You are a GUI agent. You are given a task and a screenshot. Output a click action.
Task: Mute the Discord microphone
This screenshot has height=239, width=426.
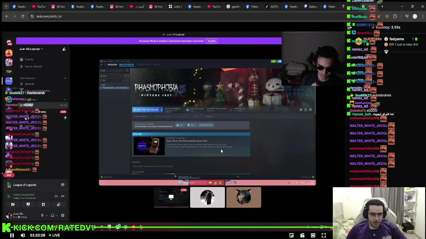(x=42, y=215)
